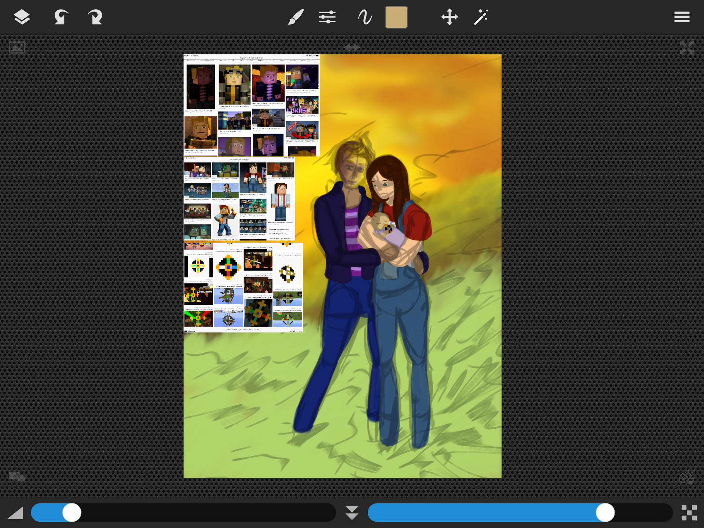Collapse sliders with double-chevron arrow
This screenshot has height=528, width=704.
[x=352, y=513]
